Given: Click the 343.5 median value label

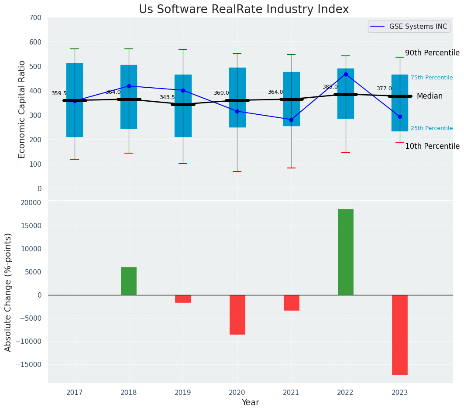Looking at the screenshot, I should pyautogui.click(x=167, y=97).
